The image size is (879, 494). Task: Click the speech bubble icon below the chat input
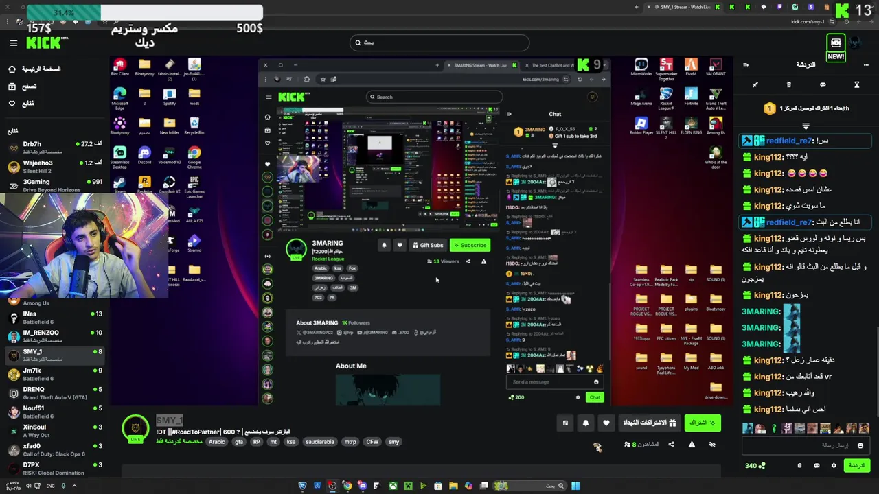[817, 465]
